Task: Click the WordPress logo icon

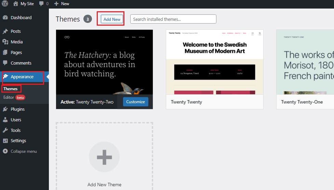Action: (x=5, y=3)
